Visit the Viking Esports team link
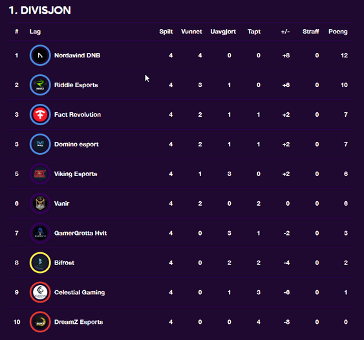364x340 pixels. (x=76, y=174)
